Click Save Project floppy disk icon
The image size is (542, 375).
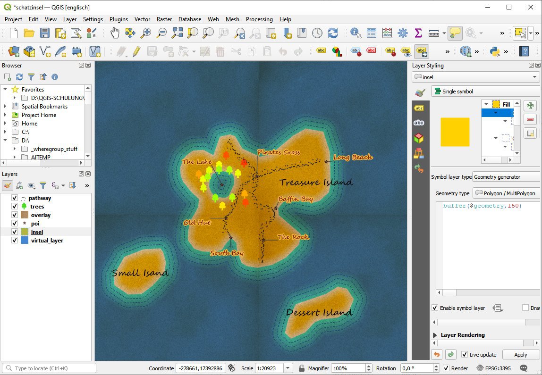(x=45, y=33)
